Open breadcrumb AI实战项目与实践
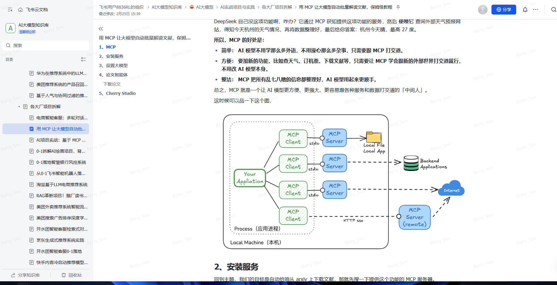This screenshot has width=557, height=285. pyautogui.click(x=238, y=7)
